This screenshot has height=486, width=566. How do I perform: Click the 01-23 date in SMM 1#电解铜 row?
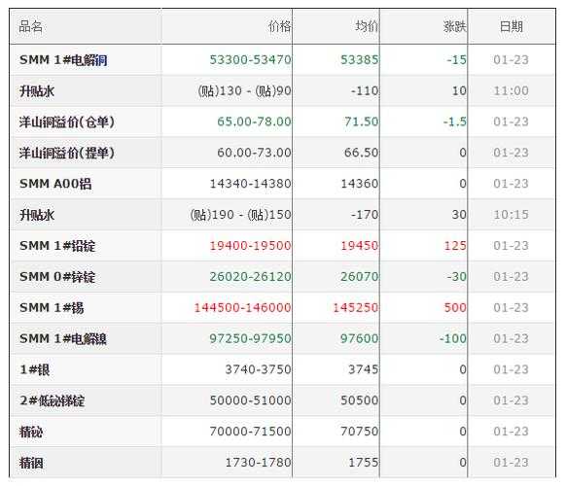(512, 59)
